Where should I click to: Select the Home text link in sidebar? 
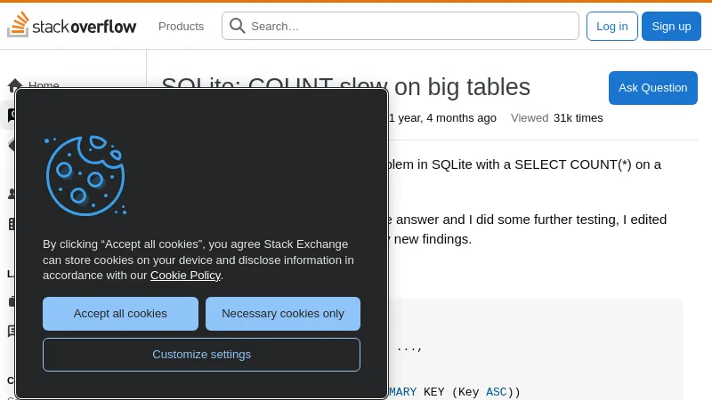pos(44,85)
